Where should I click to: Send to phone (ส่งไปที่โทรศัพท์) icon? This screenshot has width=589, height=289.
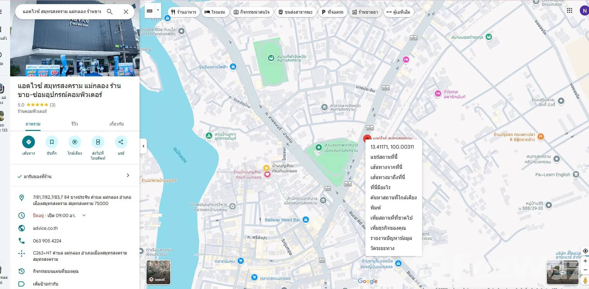[x=98, y=142]
